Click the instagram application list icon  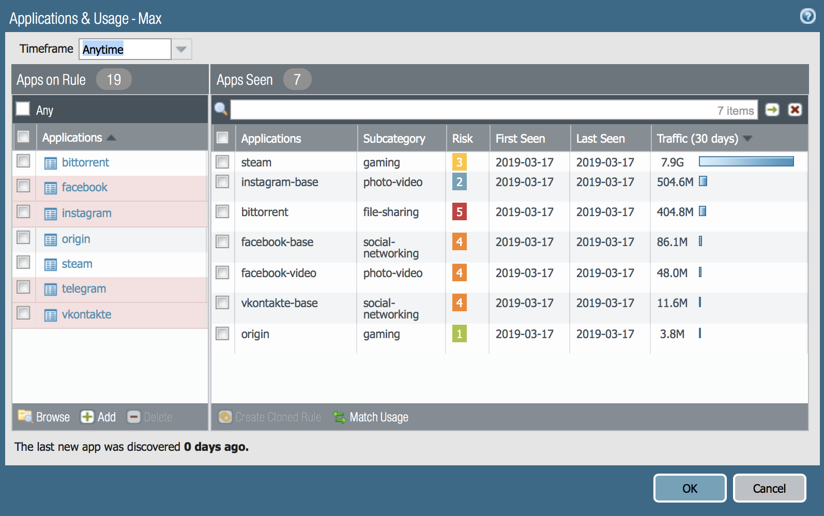(x=51, y=214)
